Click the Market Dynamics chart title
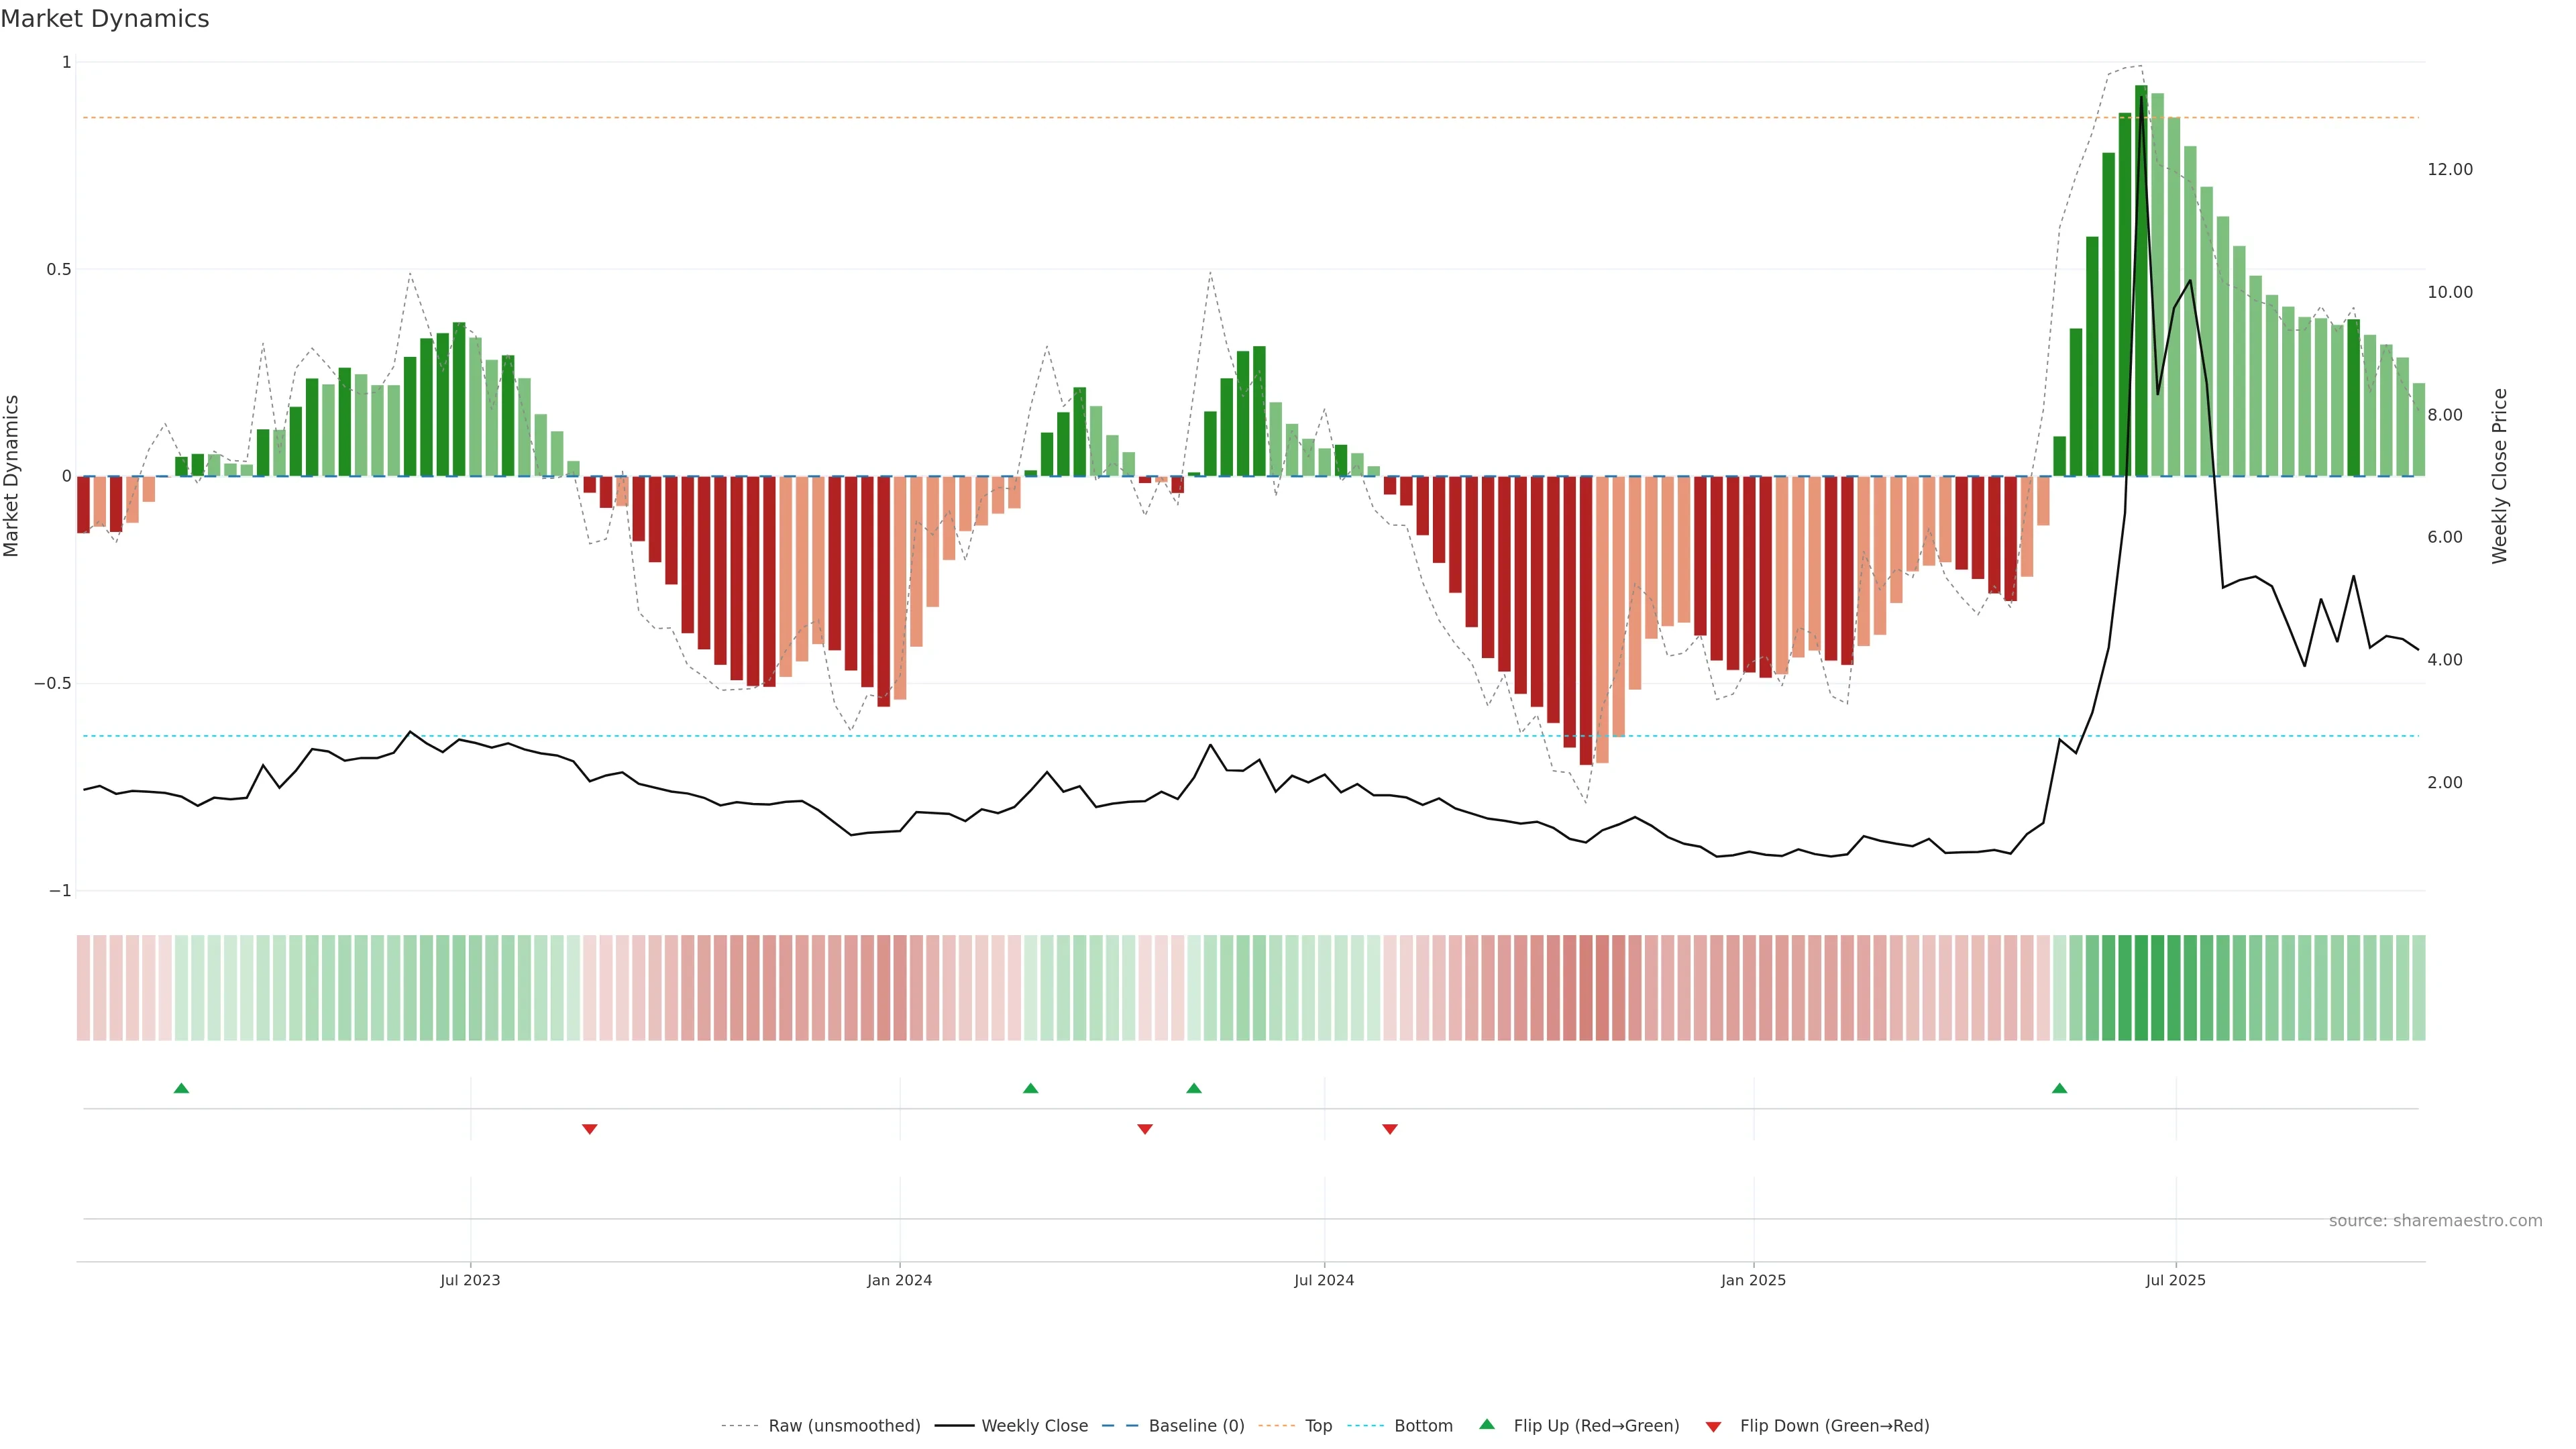The height and width of the screenshot is (1449, 2576). click(x=105, y=19)
